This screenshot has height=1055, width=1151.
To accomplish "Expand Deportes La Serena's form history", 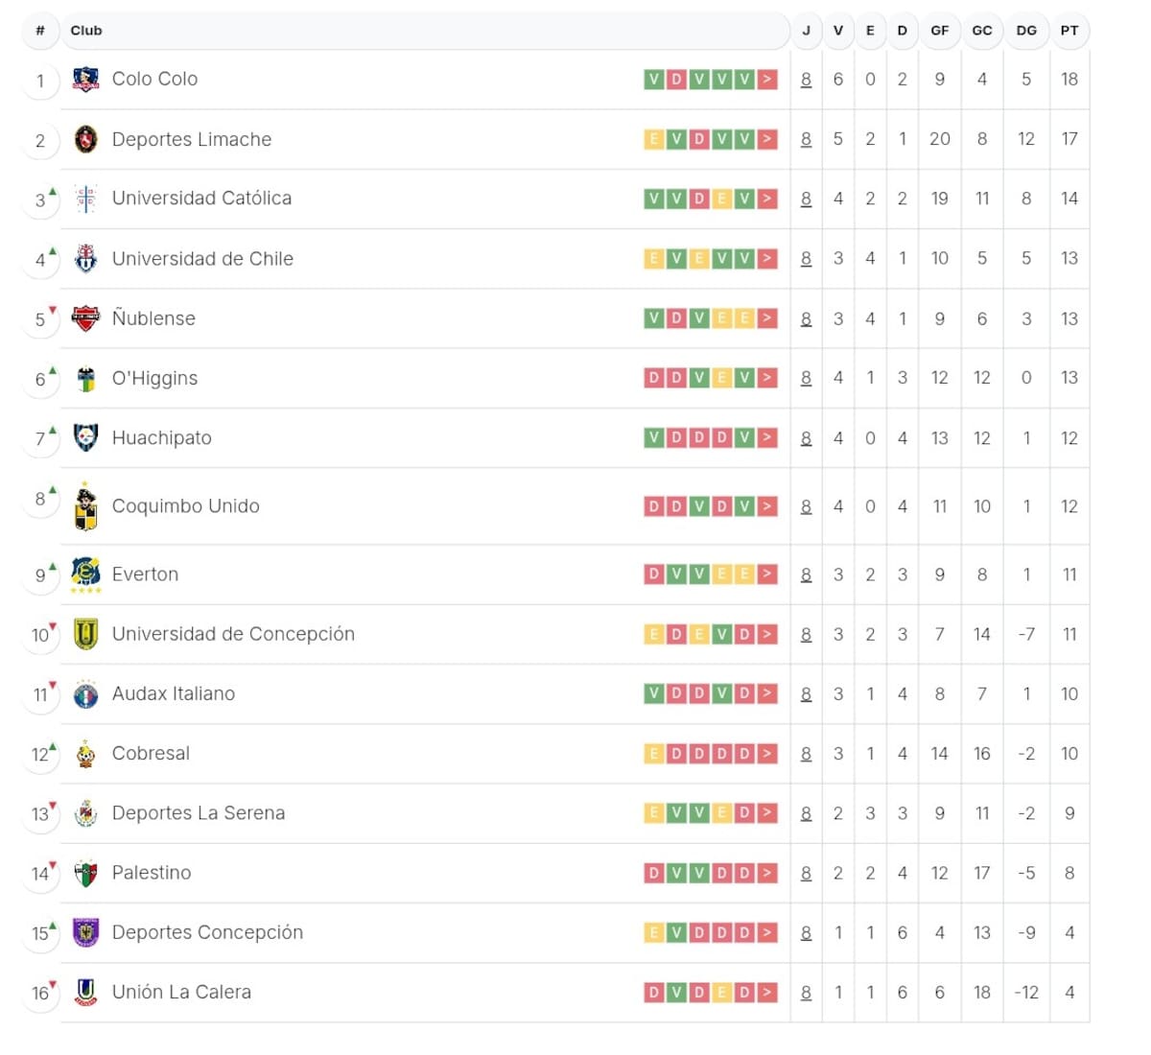I will click(x=766, y=813).
